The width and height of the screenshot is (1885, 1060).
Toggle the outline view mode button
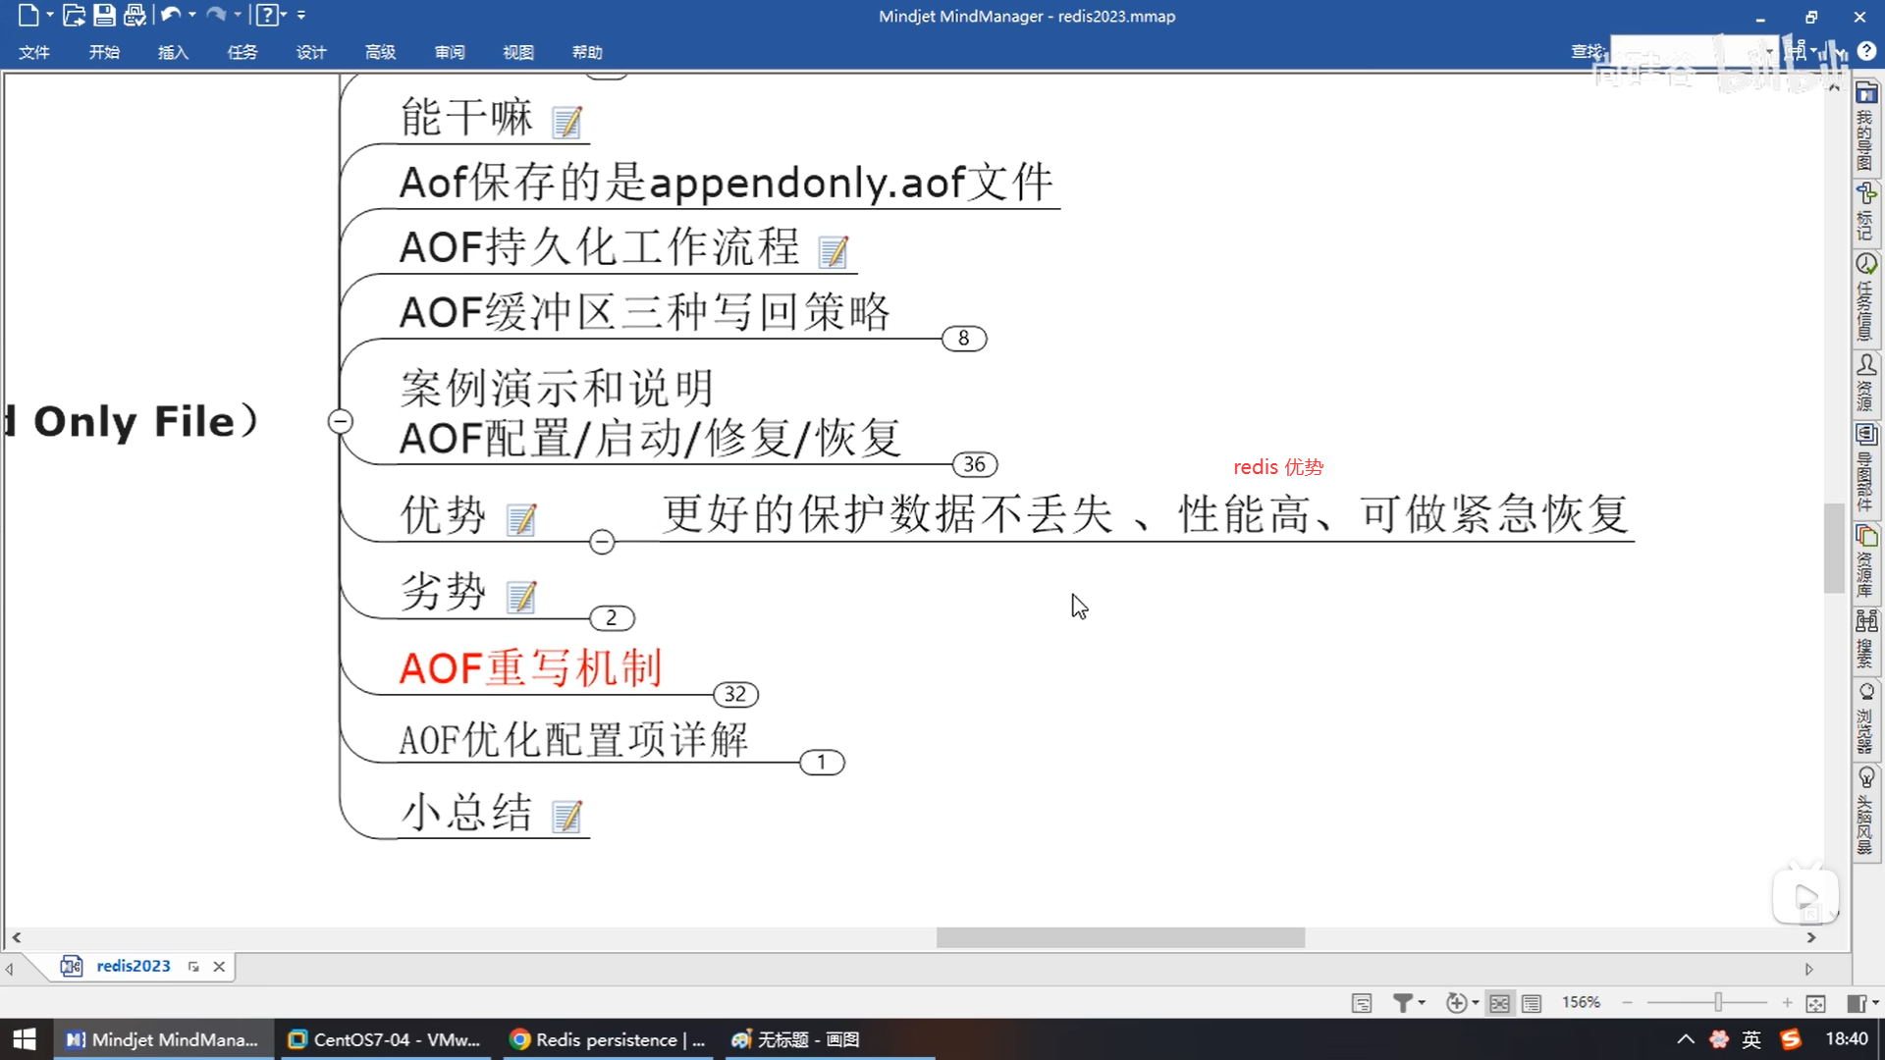(x=1532, y=1002)
